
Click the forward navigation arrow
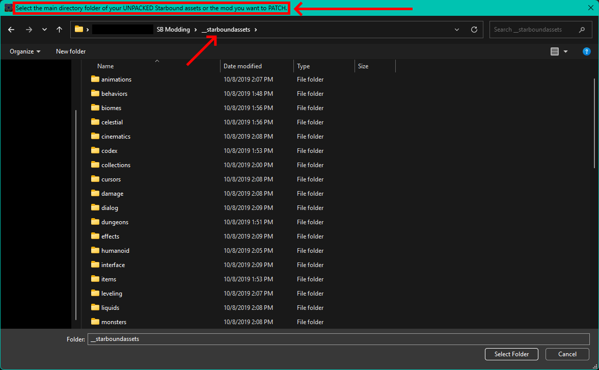coord(29,30)
